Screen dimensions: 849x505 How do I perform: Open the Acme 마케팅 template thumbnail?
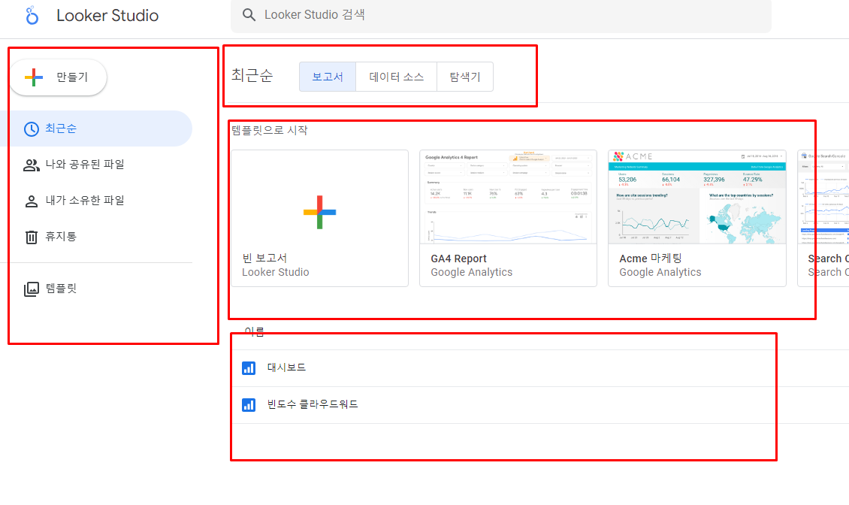[696, 197]
